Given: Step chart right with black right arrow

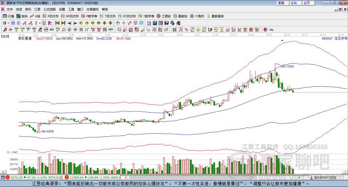Looking at the screenshot, I should (x=75, y=23).
